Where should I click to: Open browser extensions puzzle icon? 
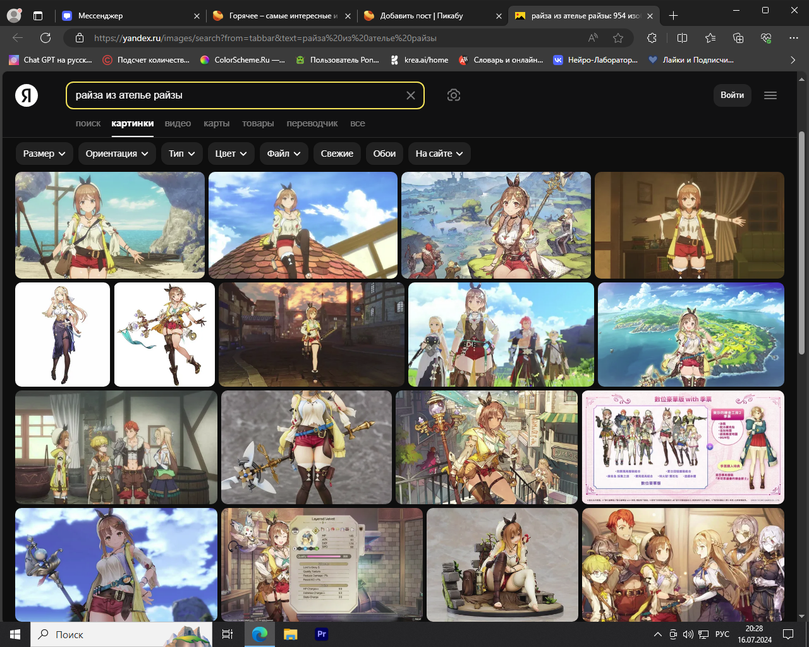652,38
